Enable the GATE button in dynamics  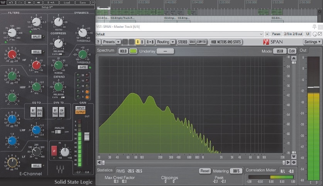[83, 67]
